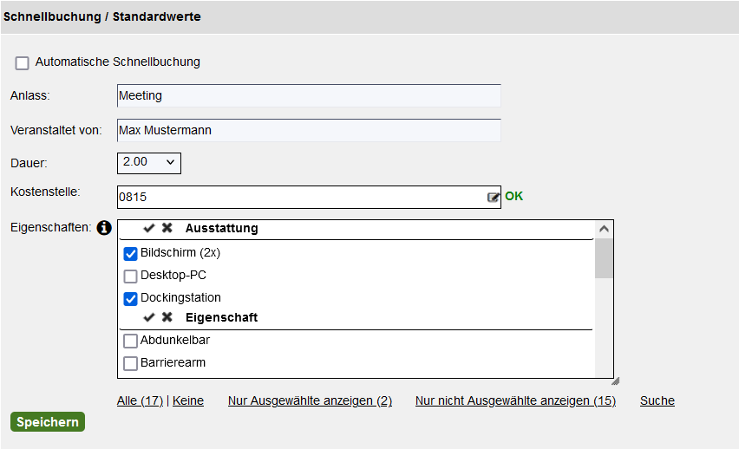Select all Eigenschaft items with checkmark icon
This screenshot has width=739, height=449.
[x=149, y=317]
